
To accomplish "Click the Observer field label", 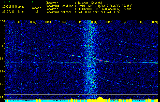I will click(52, 3).
